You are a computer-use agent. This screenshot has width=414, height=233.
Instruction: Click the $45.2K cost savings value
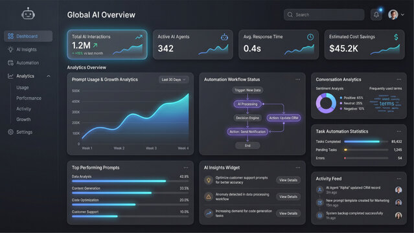pos(343,49)
